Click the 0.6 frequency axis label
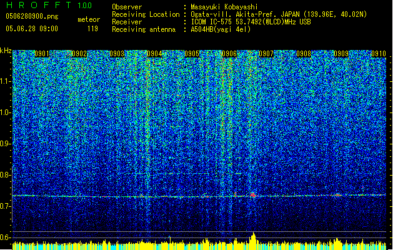The image size is (393, 250). [x=4, y=237]
